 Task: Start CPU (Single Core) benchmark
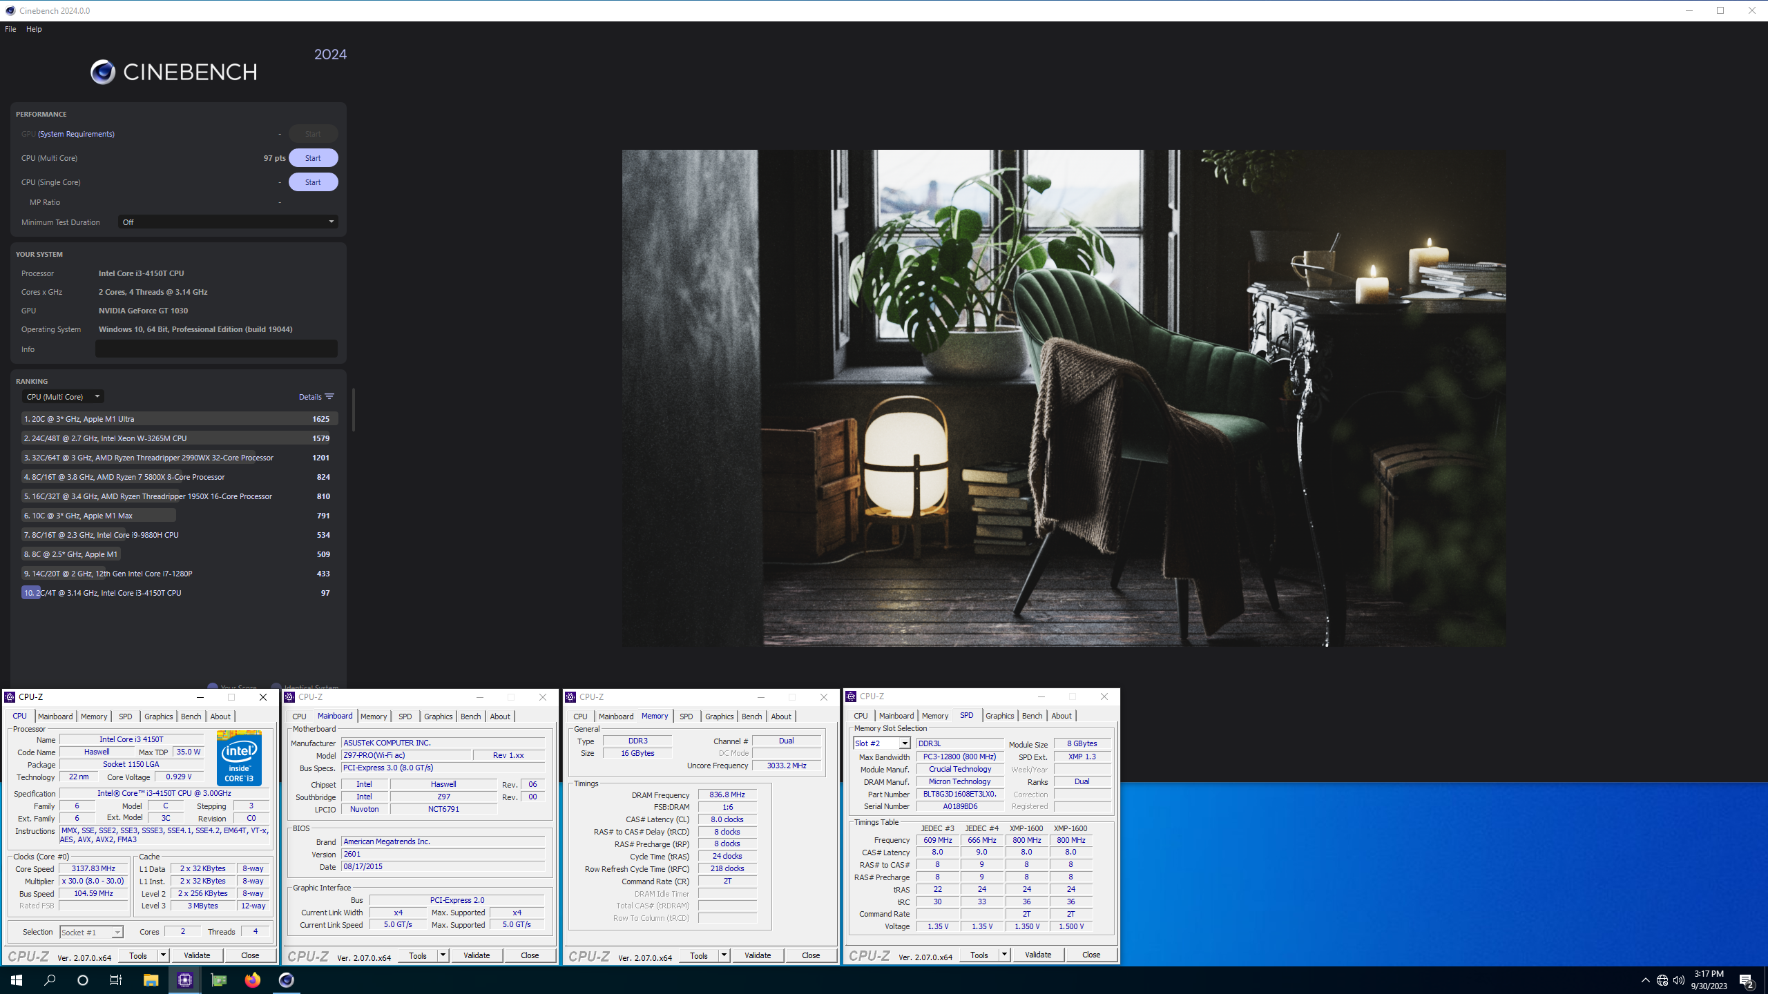pos(313,182)
